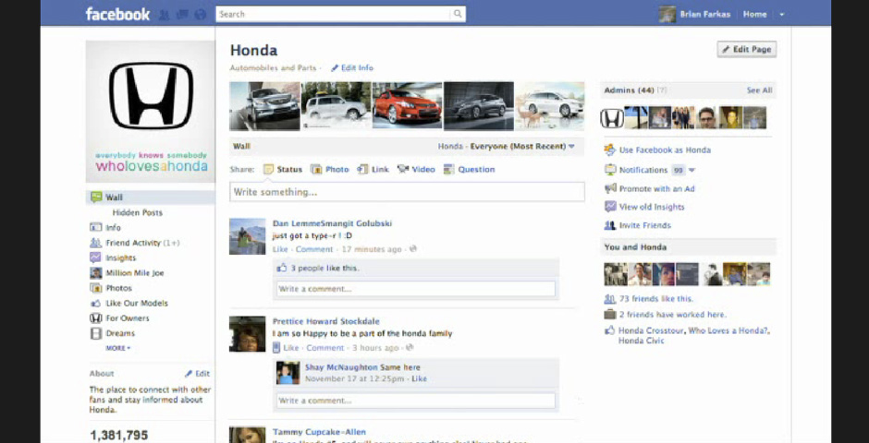
Task: Click See All admins link
Action: [x=759, y=90]
